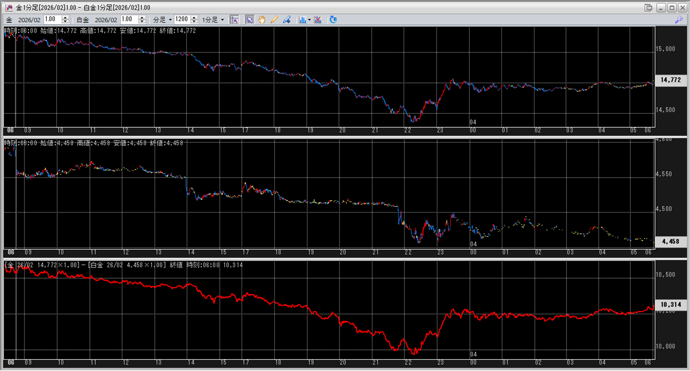690x371 pixels.
Task: Open the 分足 chart type dropdown
Action: pyautogui.click(x=162, y=20)
